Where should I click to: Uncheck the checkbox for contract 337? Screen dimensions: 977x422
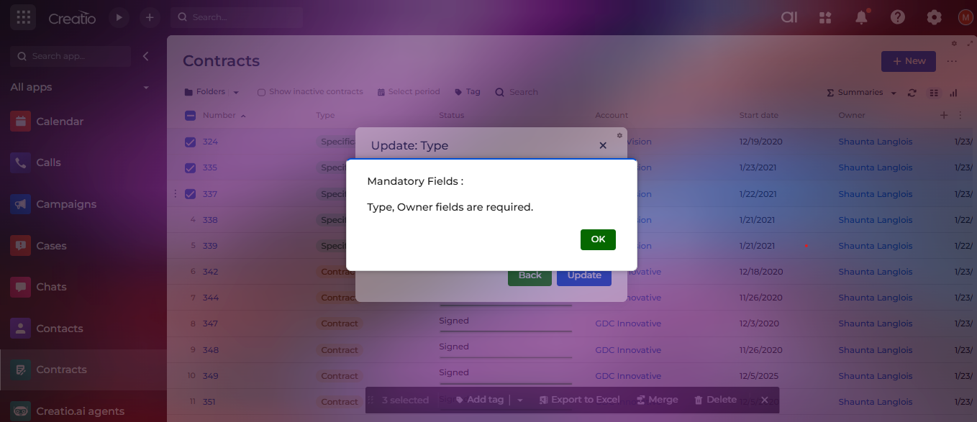(190, 194)
